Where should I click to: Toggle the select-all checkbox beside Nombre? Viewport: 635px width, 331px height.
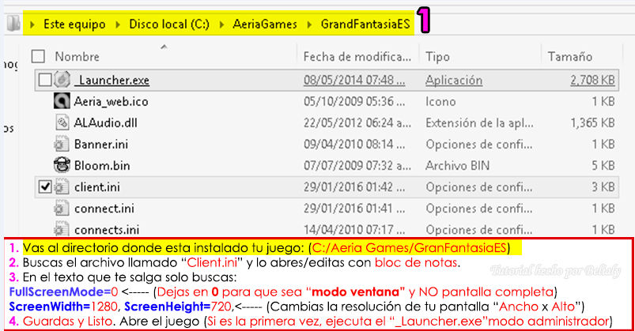tap(38, 56)
